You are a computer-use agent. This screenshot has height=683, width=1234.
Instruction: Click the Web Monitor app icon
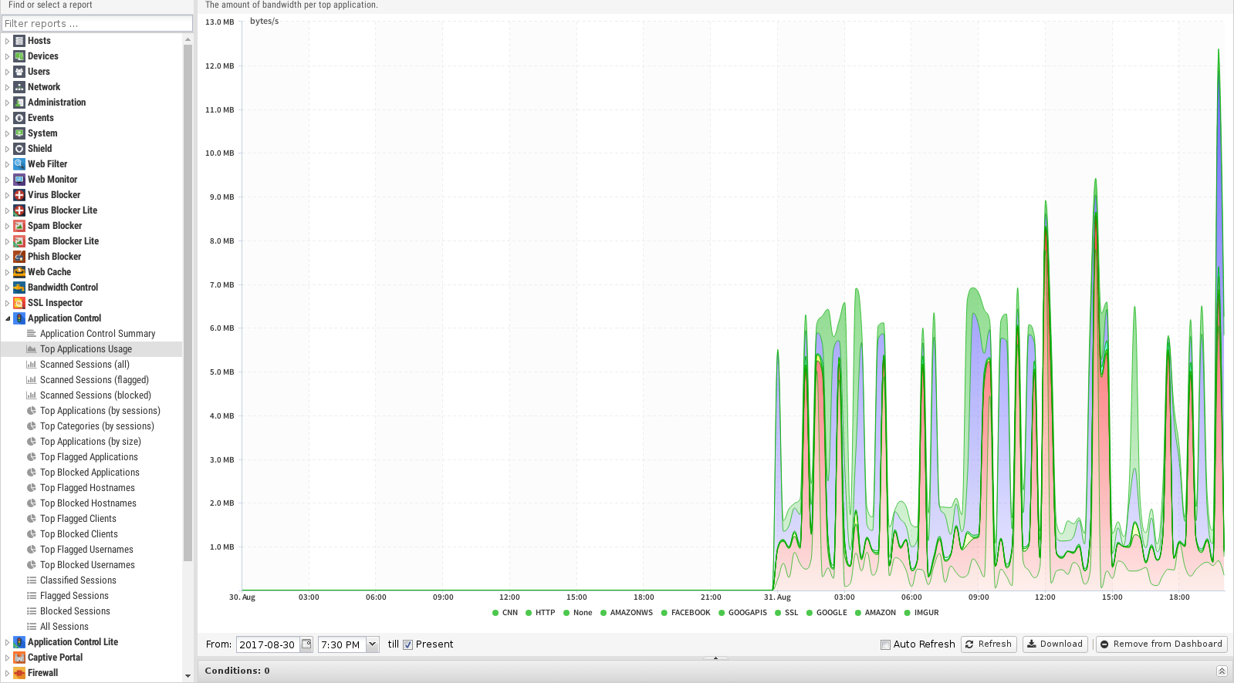tap(19, 180)
